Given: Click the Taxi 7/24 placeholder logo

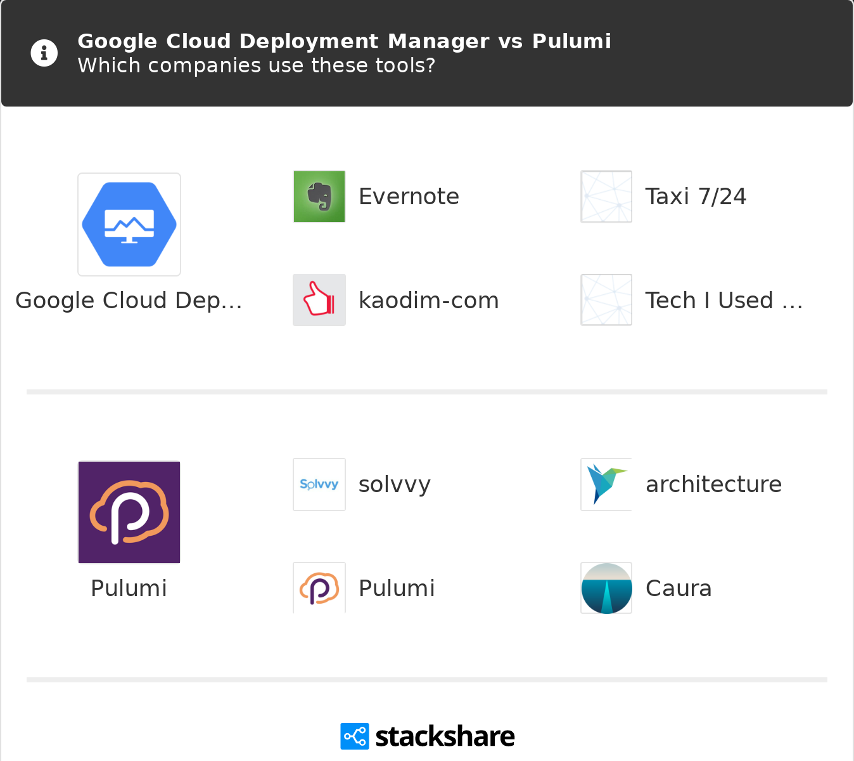Looking at the screenshot, I should 606,197.
